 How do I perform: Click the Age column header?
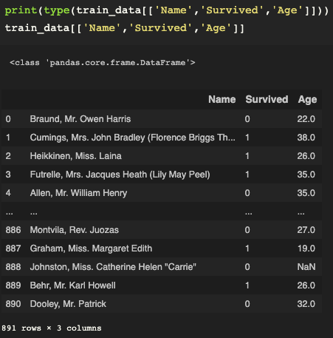tap(307, 100)
